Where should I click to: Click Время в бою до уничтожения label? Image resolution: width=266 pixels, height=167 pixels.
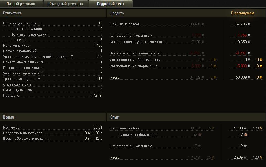pos(26,139)
